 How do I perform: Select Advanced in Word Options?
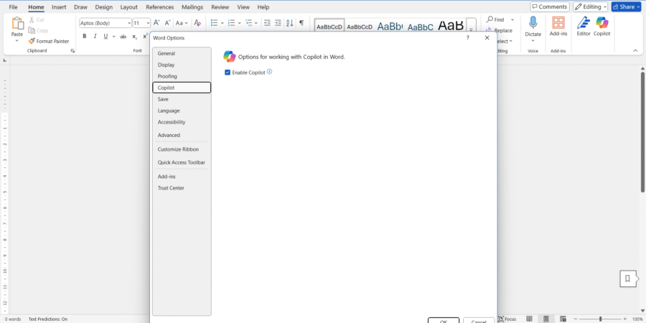[182, 135]
